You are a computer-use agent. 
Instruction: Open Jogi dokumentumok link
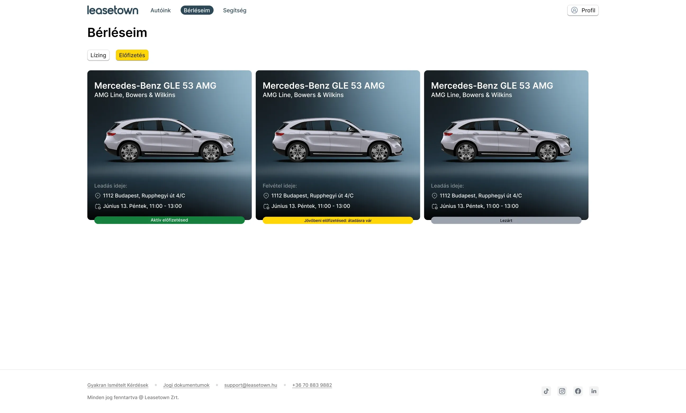186,385
